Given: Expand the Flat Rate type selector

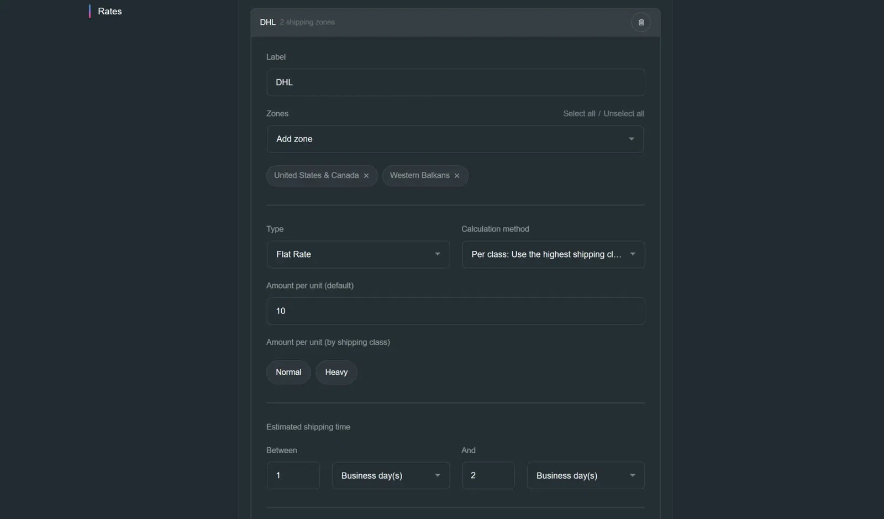Looking at the screenshot, I should 358,254.
